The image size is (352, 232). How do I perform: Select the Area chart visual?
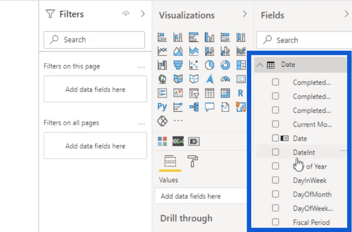coord(178,51)
